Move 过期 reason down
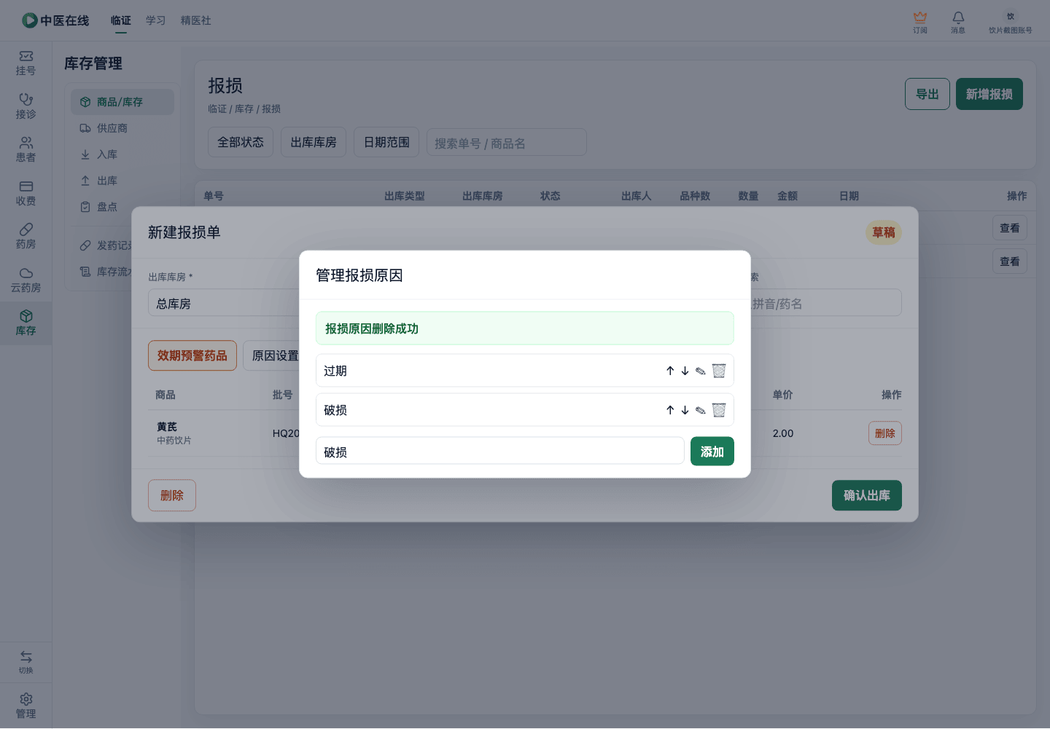 685,371
